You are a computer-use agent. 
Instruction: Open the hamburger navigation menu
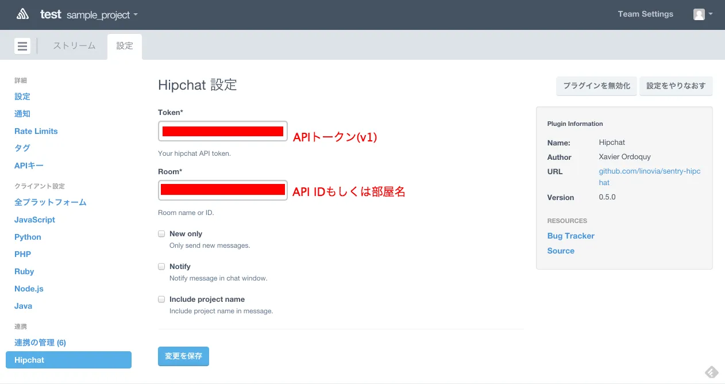22,45
